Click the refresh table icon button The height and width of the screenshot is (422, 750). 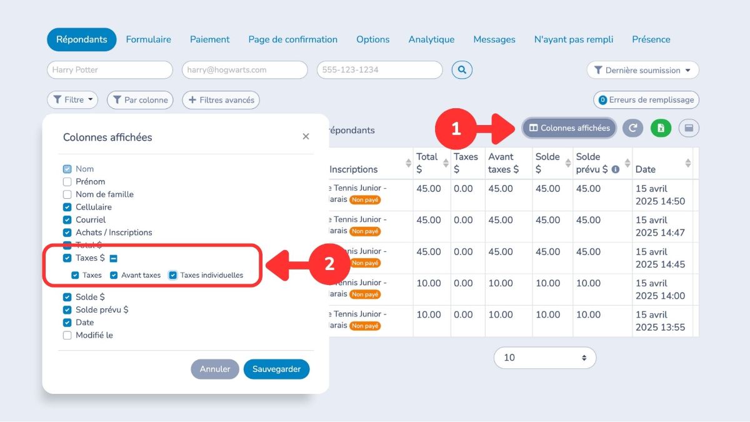[632, 128]
